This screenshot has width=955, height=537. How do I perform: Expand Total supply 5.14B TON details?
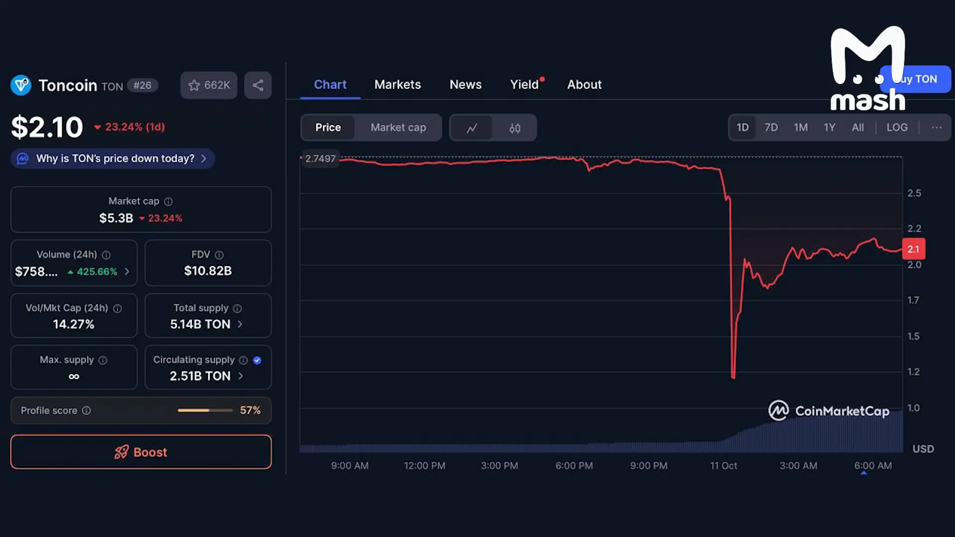pyautogui.click(x=240, y=324)
